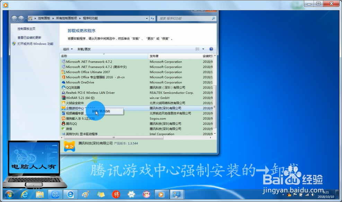
Task: Select Realtek Wireless LAN Driver icon
Action: pyautogui.click(x=63, y=93)
